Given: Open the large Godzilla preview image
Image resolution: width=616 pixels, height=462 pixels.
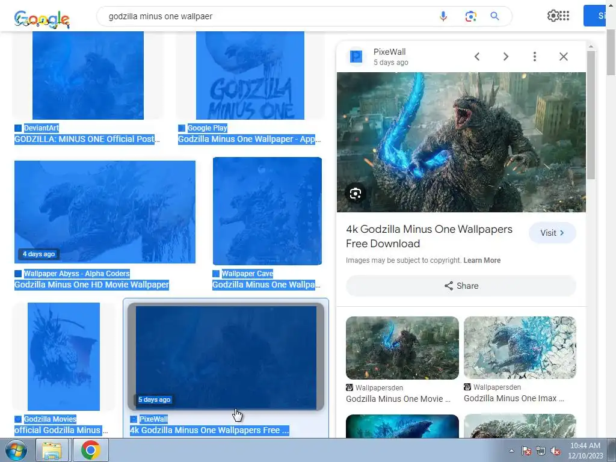Looking at the screenshot, I should coord(461,142).
